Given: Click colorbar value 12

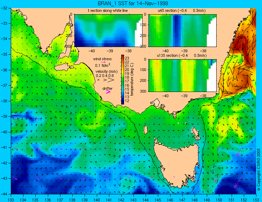Looking at the screenshot, I should 127,101.
